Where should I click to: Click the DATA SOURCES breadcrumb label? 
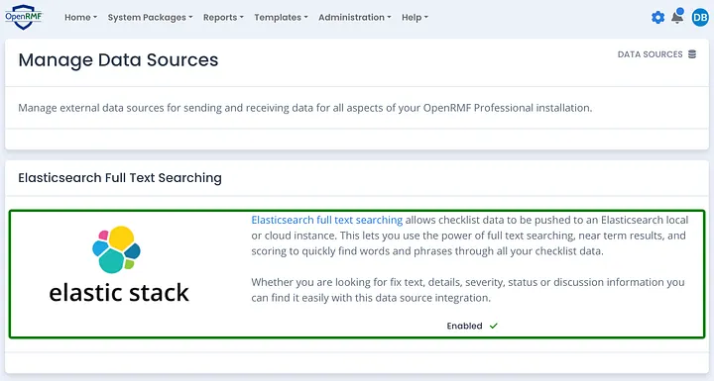(650, 54)
